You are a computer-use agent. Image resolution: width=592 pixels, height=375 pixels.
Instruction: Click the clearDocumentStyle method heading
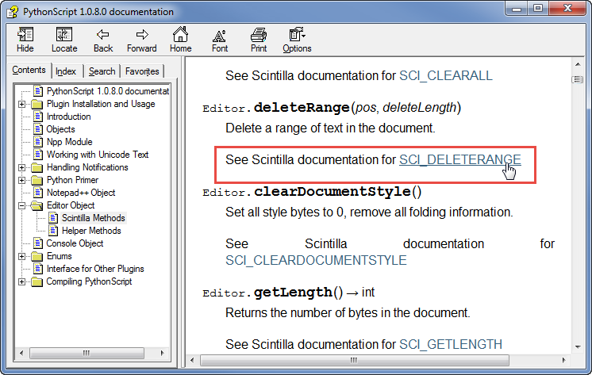(312, 192)
